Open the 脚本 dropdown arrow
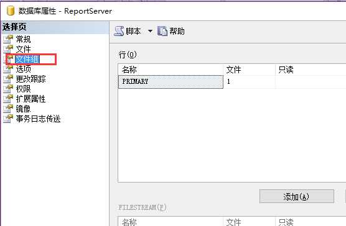 (150, 31)
